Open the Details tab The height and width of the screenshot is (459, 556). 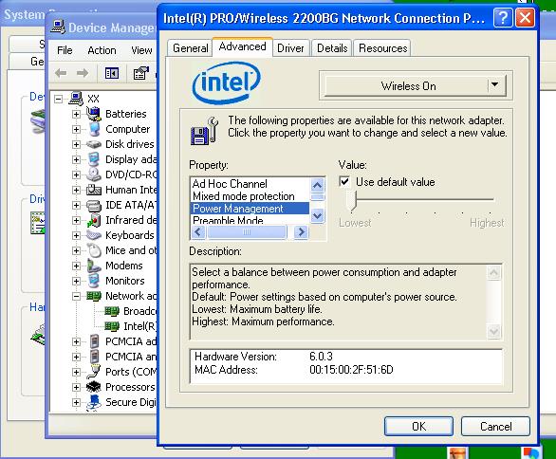tap(332, 47)
